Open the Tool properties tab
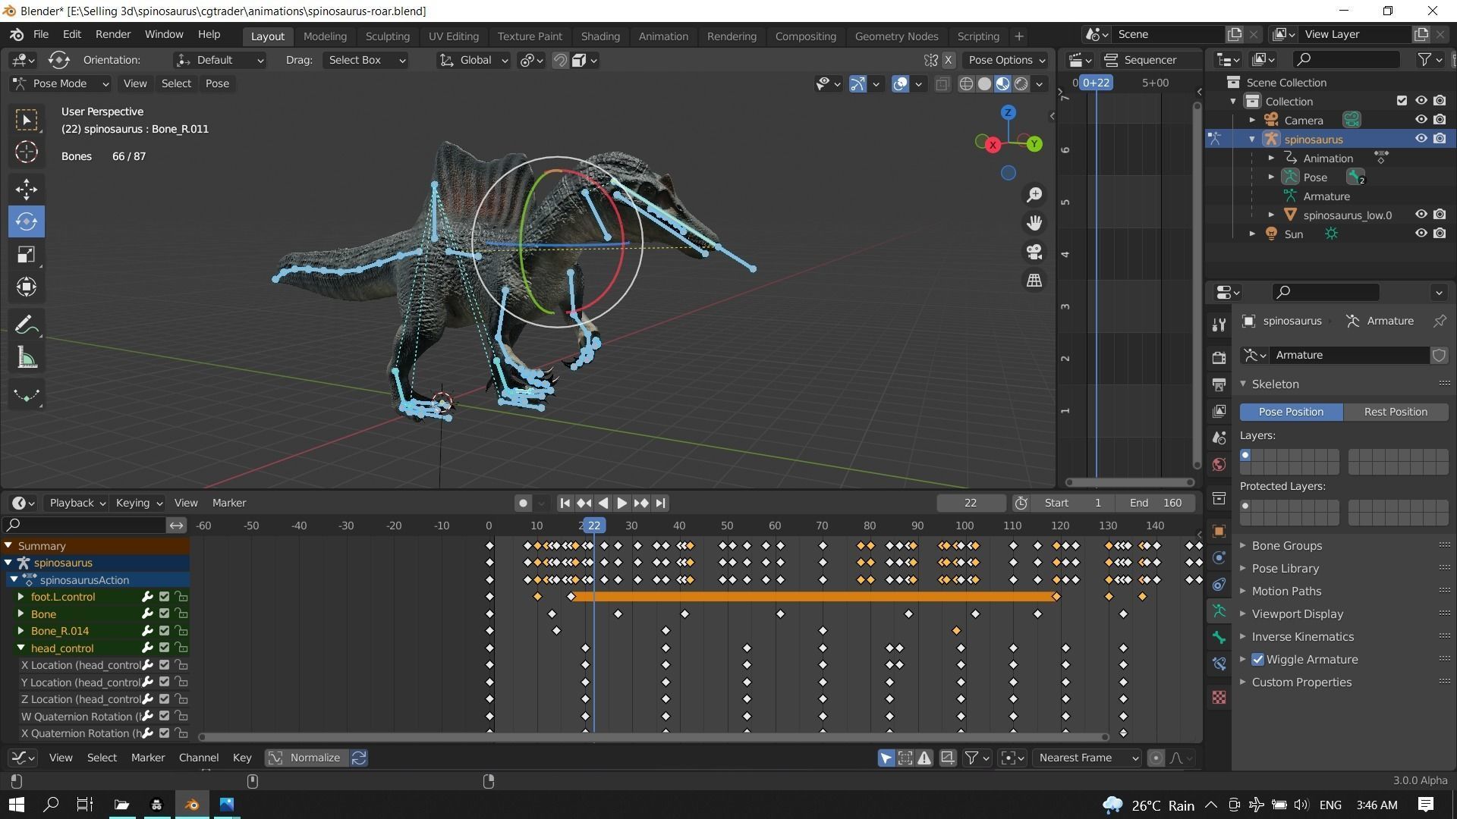The image size is (1457, 819). 1219,325
